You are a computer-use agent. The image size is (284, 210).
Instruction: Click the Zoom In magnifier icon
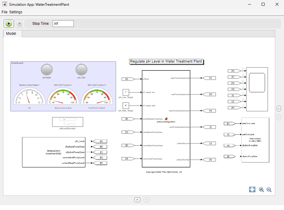click(x=261, y=190)
